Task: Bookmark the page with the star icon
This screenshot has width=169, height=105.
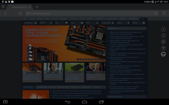Action: (28, 13)
